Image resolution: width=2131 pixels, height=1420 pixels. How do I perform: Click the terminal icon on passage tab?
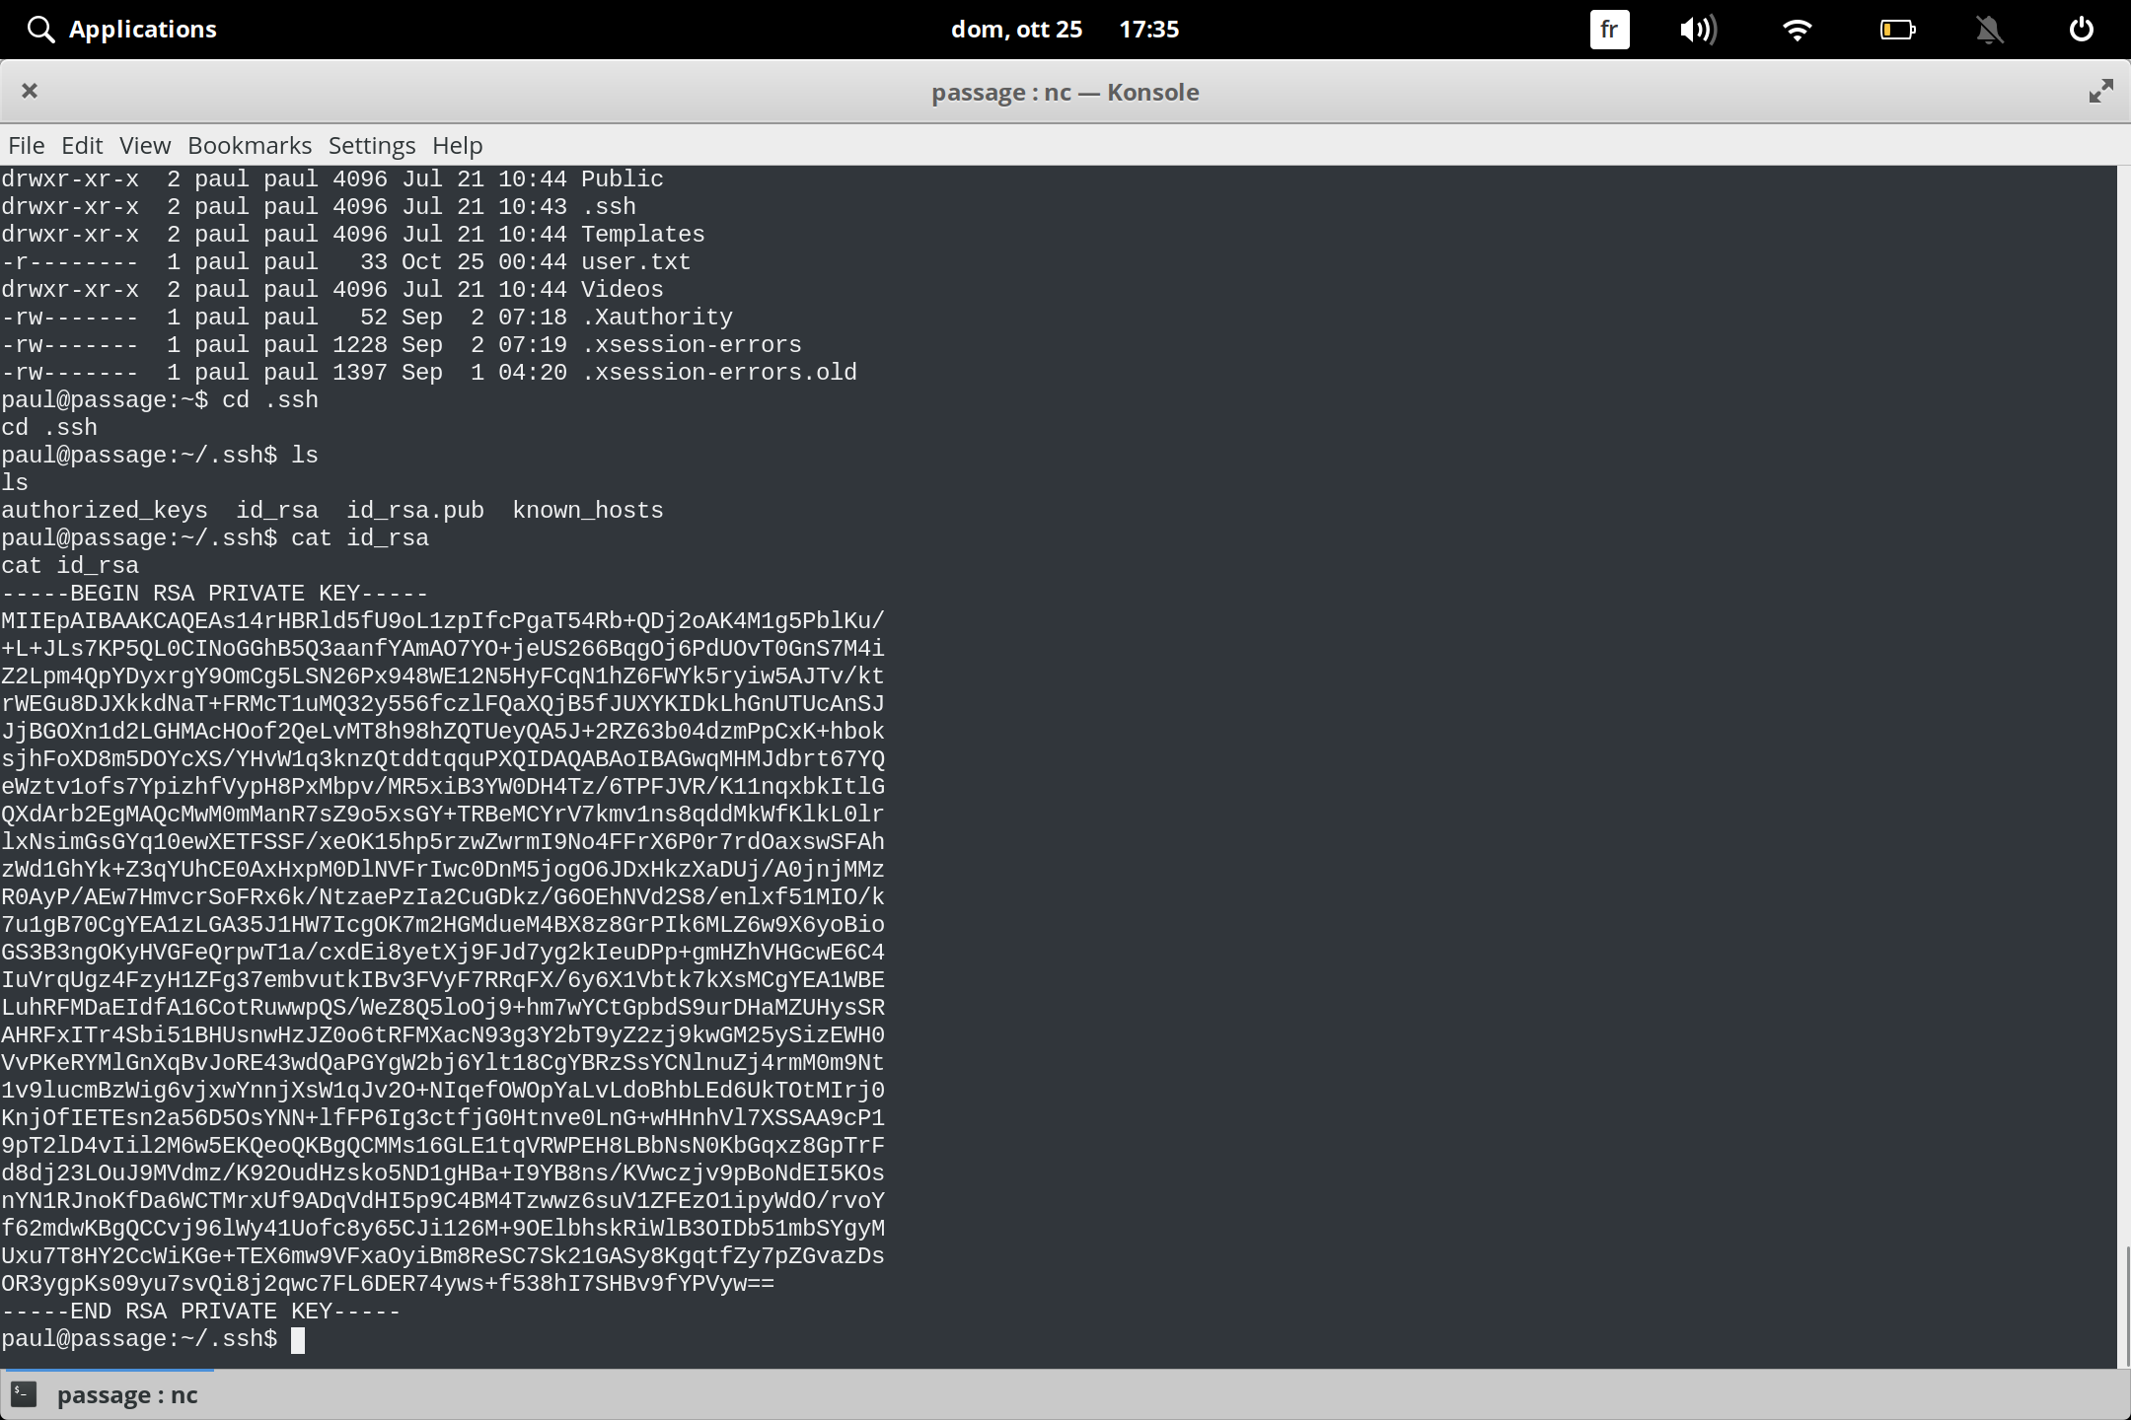(x=23, y=1394)
